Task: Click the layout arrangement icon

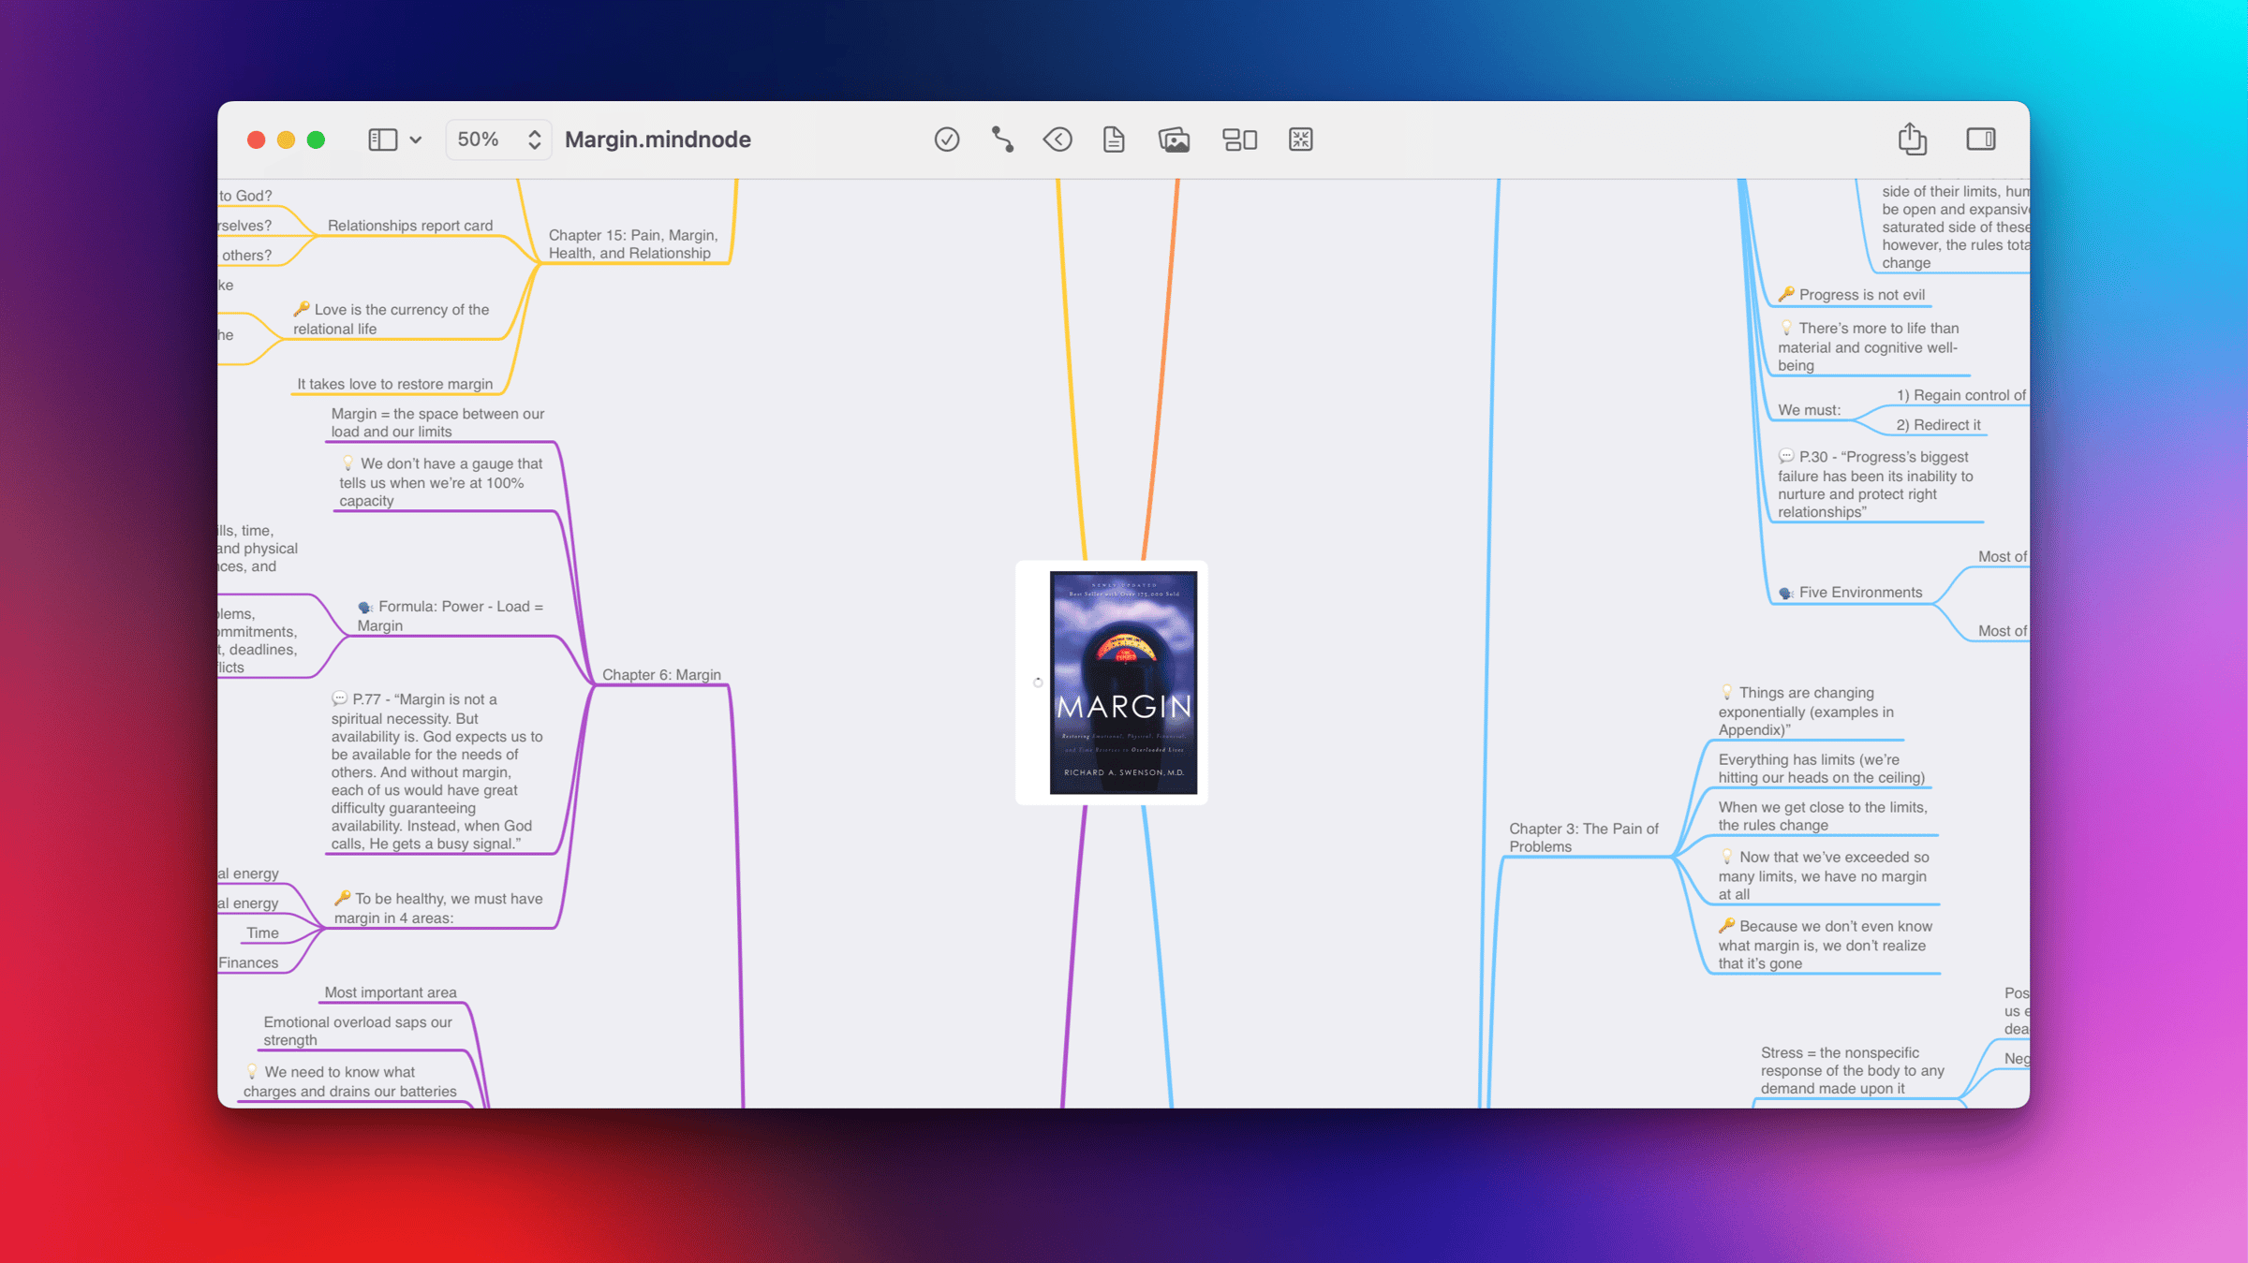Action: [1239, 140]
